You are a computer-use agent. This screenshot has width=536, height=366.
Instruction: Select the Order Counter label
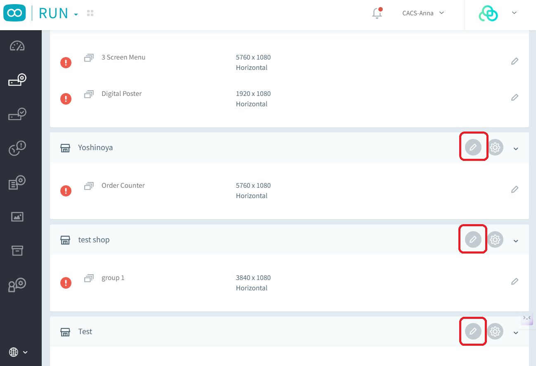pyautogui.click(x=123, y=186)
